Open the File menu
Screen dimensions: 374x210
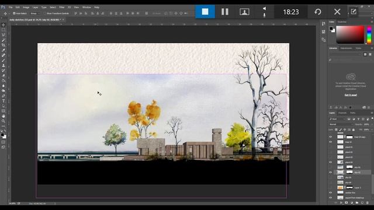tap(11, 8)
